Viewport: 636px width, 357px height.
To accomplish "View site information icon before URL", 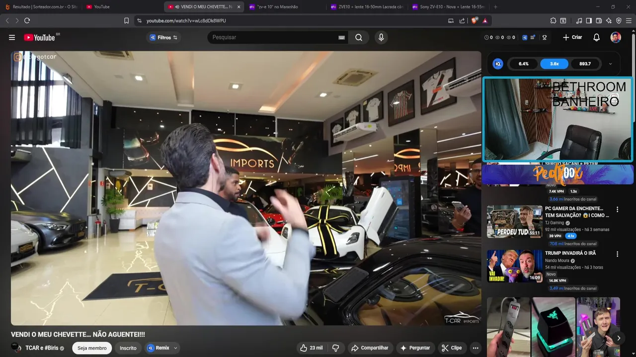I will click(139, 20).
